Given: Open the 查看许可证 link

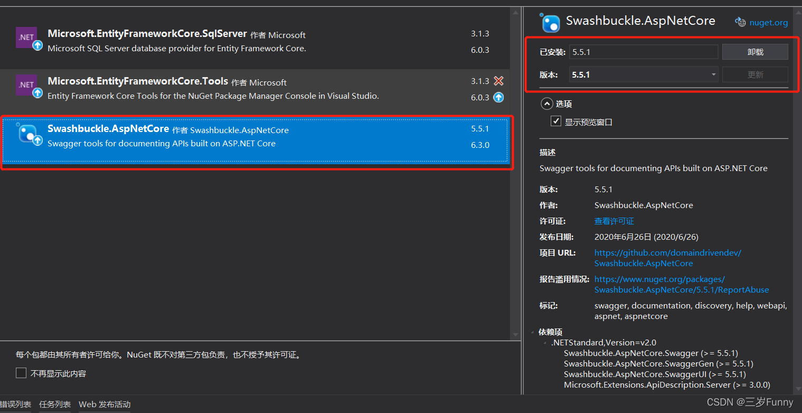Looking at the screenshot, I should tap(614, 221).
